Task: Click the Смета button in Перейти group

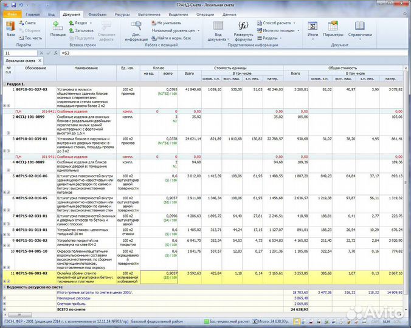Action: tap(30, 22)
